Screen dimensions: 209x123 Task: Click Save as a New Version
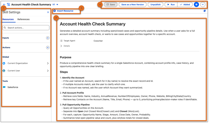coord(133,5)
